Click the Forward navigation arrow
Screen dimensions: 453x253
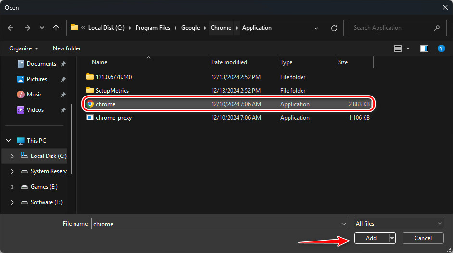coord(27,28)
